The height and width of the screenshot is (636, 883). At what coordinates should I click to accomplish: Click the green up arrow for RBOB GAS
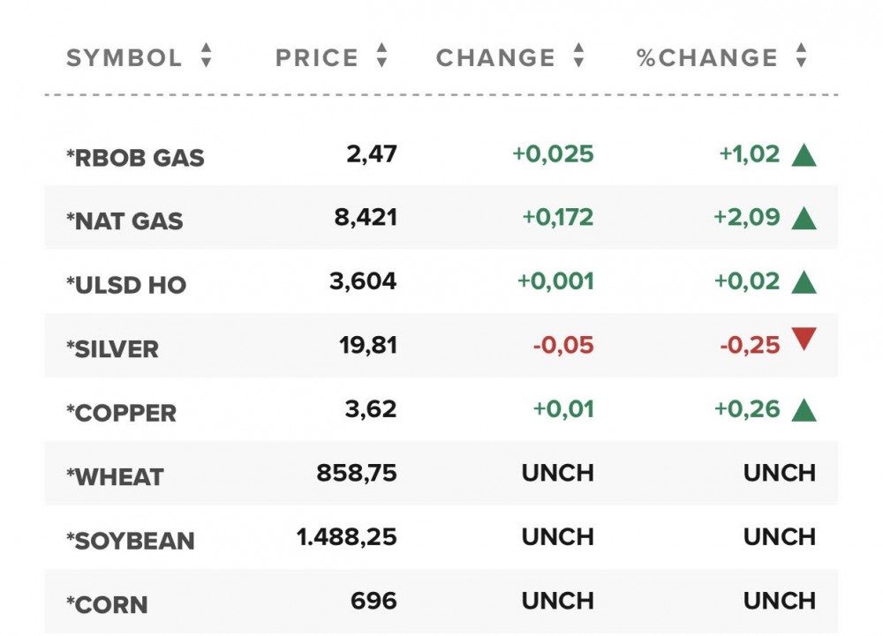click(x=804, y=156)
